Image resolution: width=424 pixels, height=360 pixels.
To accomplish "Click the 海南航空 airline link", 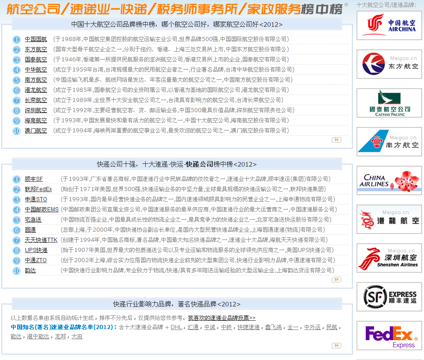I will (x=36, y=120).
